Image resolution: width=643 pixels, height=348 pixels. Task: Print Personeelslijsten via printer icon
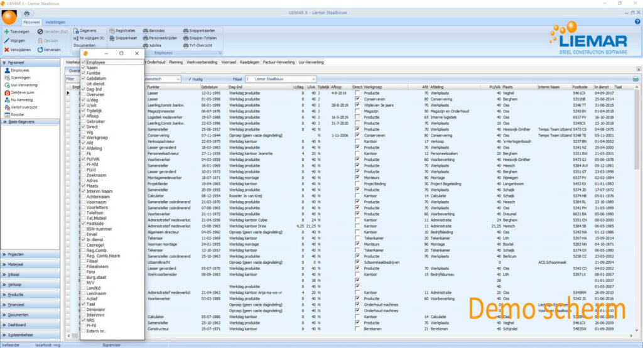click(145, 38)
